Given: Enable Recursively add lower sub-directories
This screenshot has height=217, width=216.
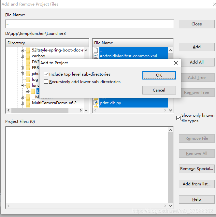Looking at the screenshot, I should (x=46, y=82).
